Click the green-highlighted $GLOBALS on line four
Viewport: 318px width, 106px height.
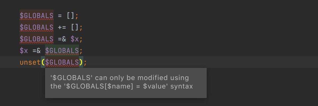coord(62,51)
